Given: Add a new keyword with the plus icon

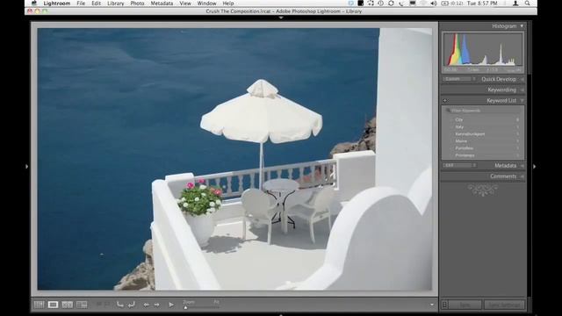Looking at the screenshot, I should pyautogui.click(x=445, y=101).
